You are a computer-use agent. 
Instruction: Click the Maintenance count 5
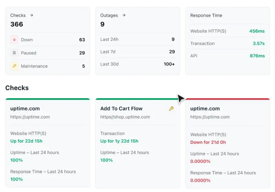click(x=84, y=66)
